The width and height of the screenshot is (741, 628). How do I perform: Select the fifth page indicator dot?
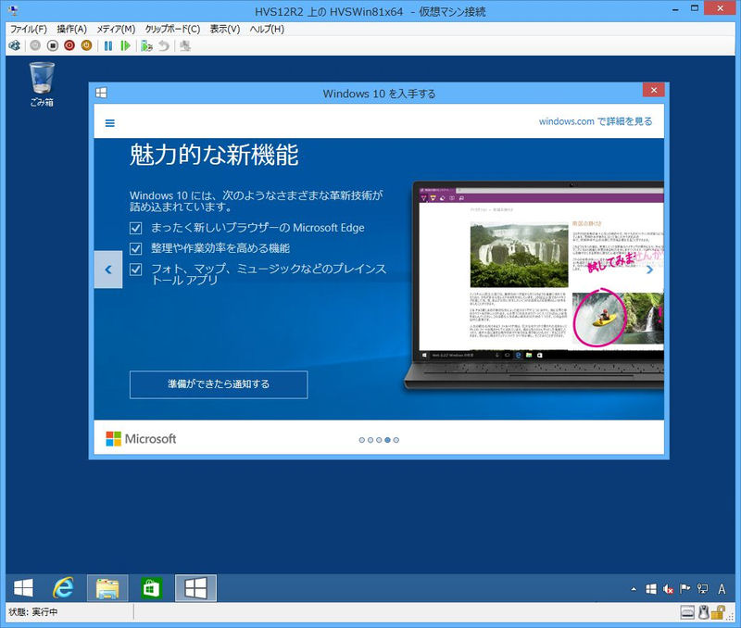[396, 440]
